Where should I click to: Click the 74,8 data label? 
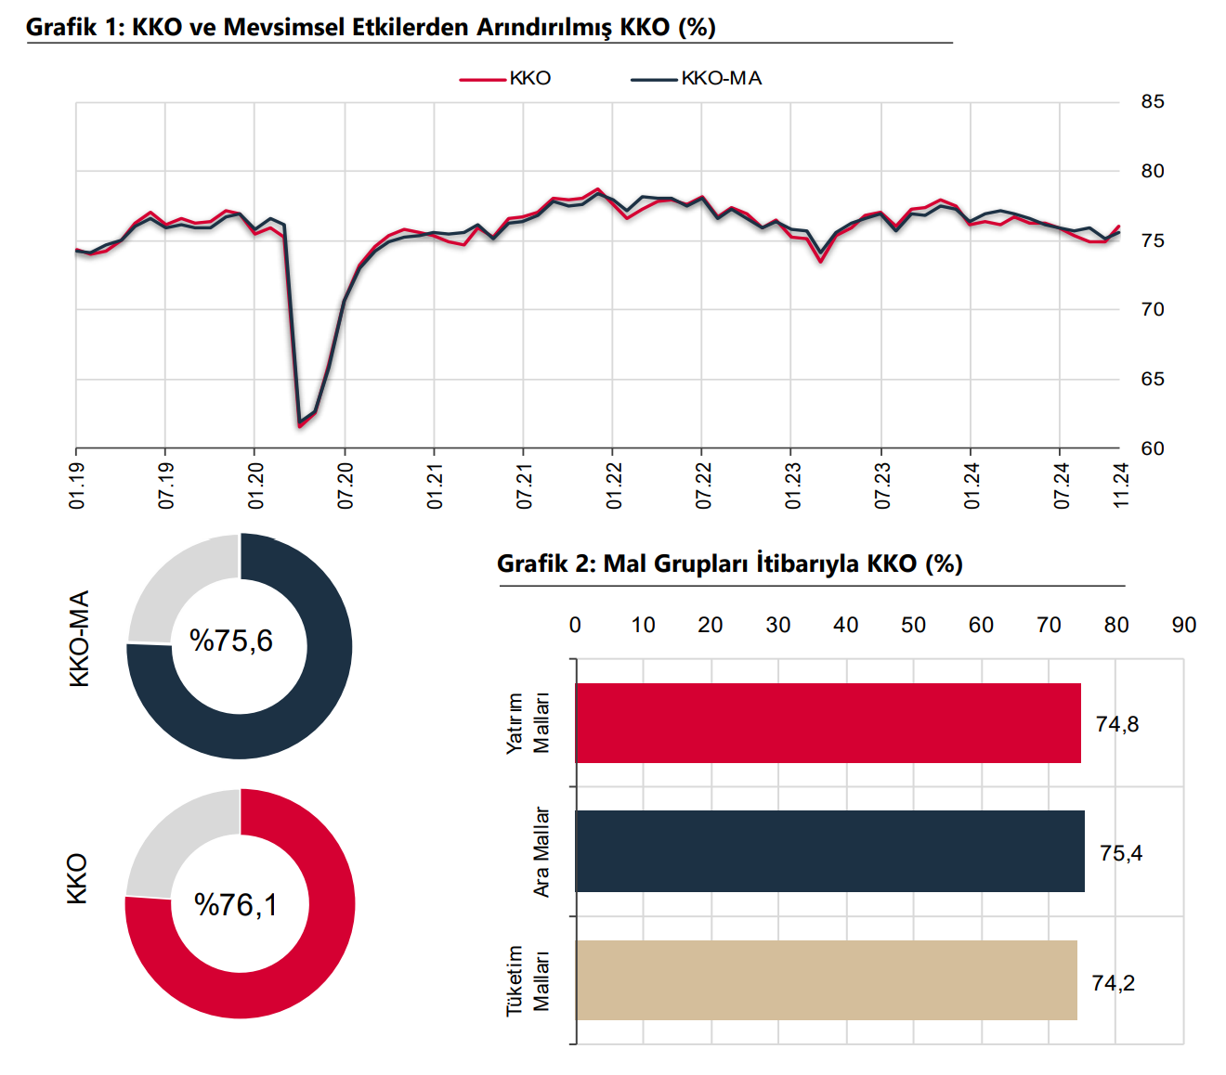[1116, 724]
